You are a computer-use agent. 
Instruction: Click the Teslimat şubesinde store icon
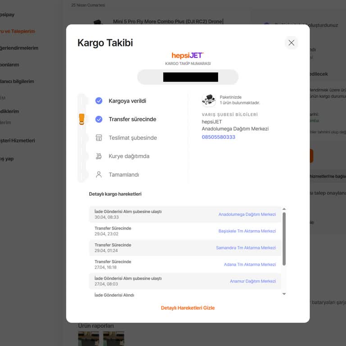[x=99, y=138]
